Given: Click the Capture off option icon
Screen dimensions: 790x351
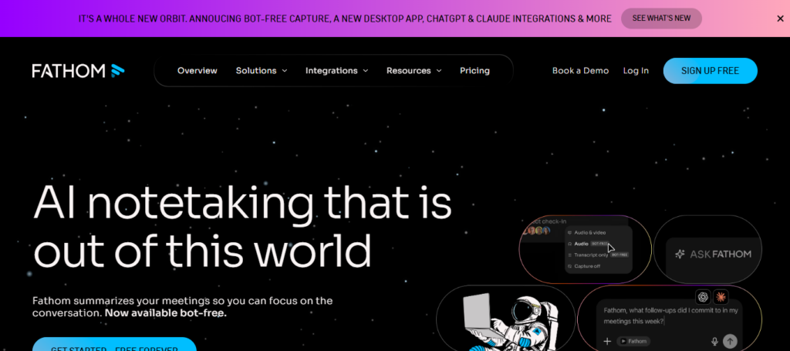Looking at the screenshot, I should 570,266.
